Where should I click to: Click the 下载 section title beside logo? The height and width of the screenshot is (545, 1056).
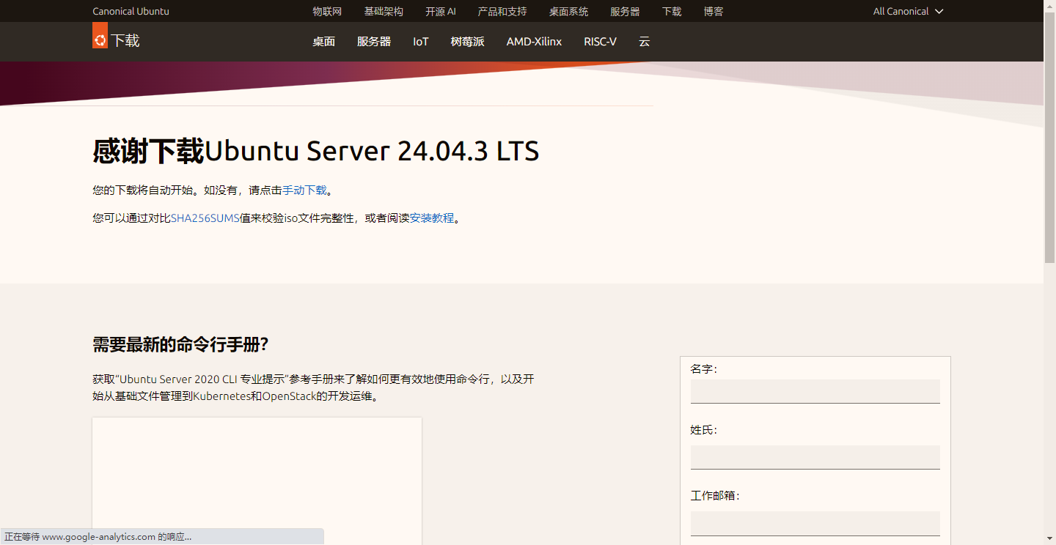[x=125, y=40]
